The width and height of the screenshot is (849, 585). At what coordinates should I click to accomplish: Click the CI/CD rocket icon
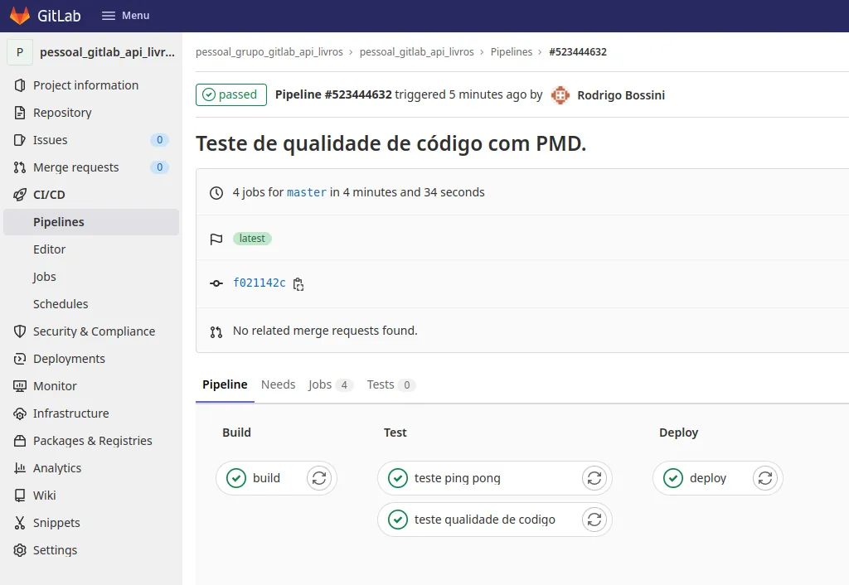(x=20, y=195)
